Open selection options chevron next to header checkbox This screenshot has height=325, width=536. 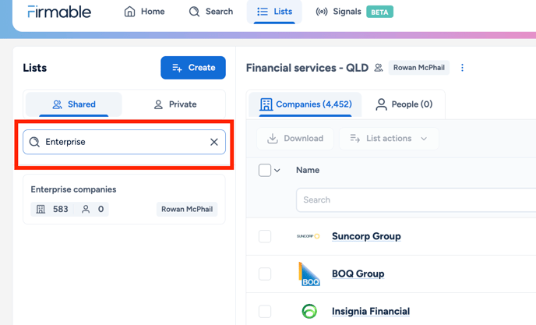pos(277,171)
